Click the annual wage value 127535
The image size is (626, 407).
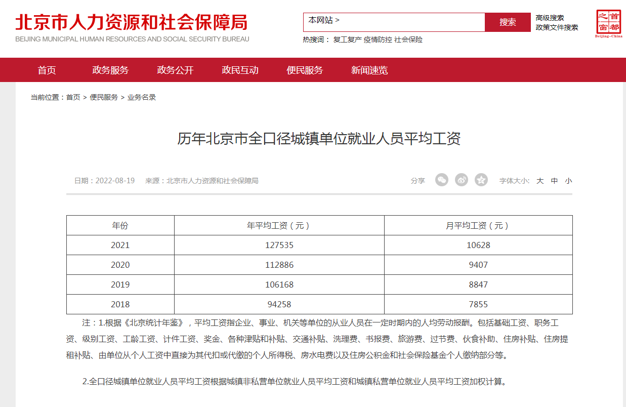279,245
